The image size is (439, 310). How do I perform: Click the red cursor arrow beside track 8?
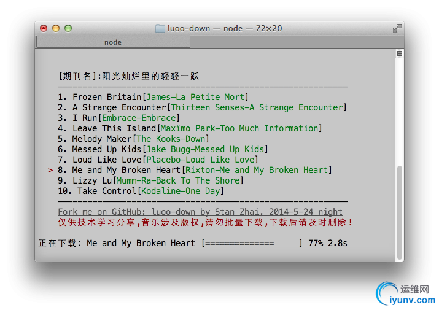50,170
